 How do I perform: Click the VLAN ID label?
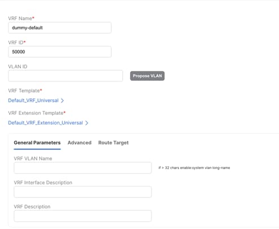(x=18, y=67)
